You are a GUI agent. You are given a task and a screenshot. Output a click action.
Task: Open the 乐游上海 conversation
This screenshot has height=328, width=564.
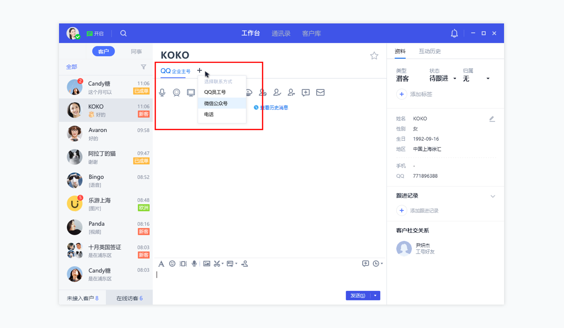(106, 204)
